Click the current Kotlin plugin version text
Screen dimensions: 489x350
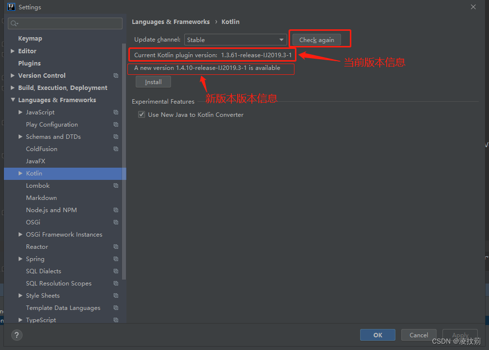213,55
